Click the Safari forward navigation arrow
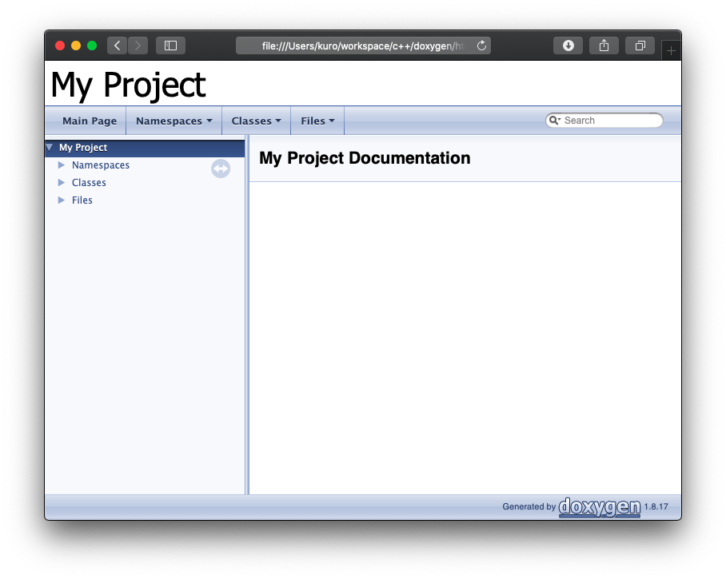The image size is (726, 579). point(138,46)
